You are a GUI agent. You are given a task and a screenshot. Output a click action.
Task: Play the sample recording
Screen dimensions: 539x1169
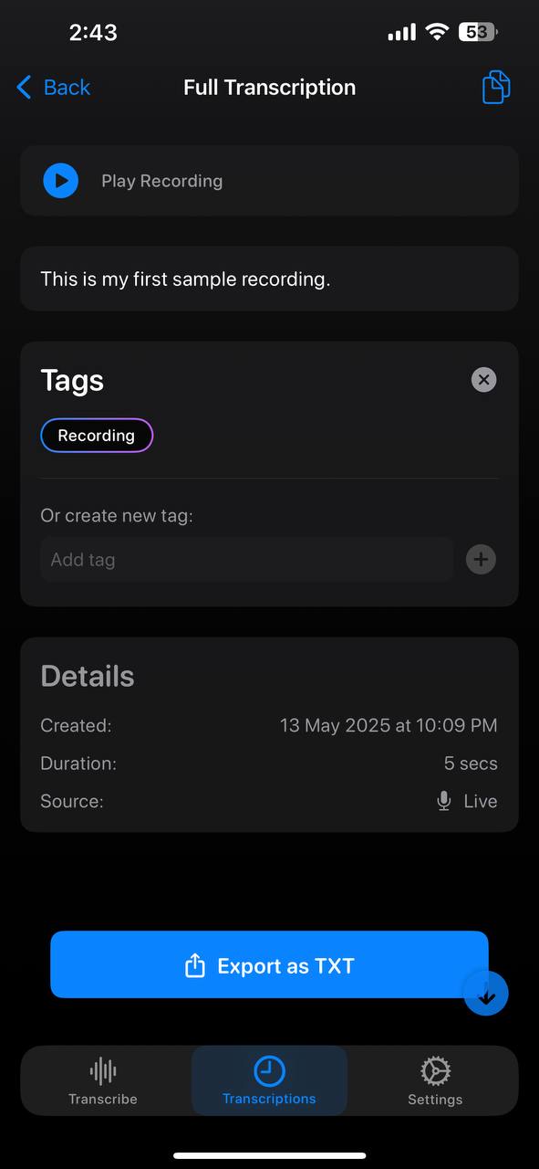(x=60, y=181)
